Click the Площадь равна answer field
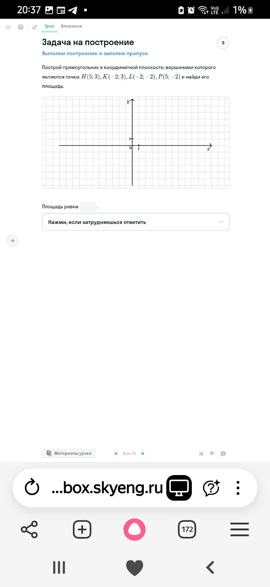 click(x=88, y=207)
